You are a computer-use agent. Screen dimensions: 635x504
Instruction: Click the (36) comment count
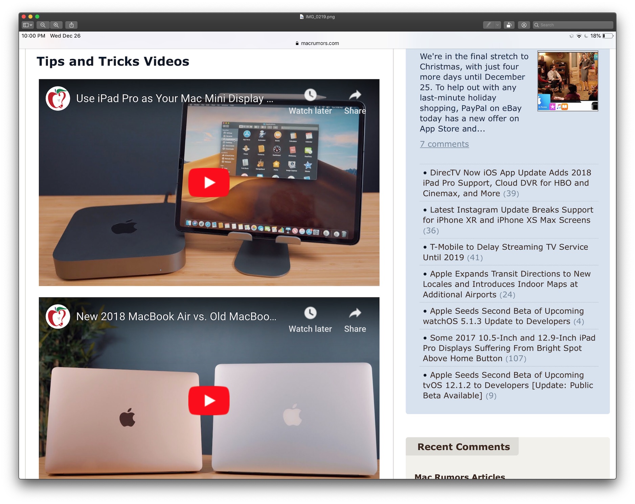point(431,231)
